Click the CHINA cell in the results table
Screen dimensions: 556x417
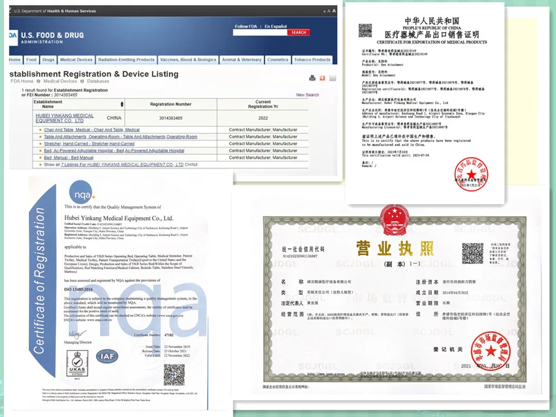(x=114, y=118)
